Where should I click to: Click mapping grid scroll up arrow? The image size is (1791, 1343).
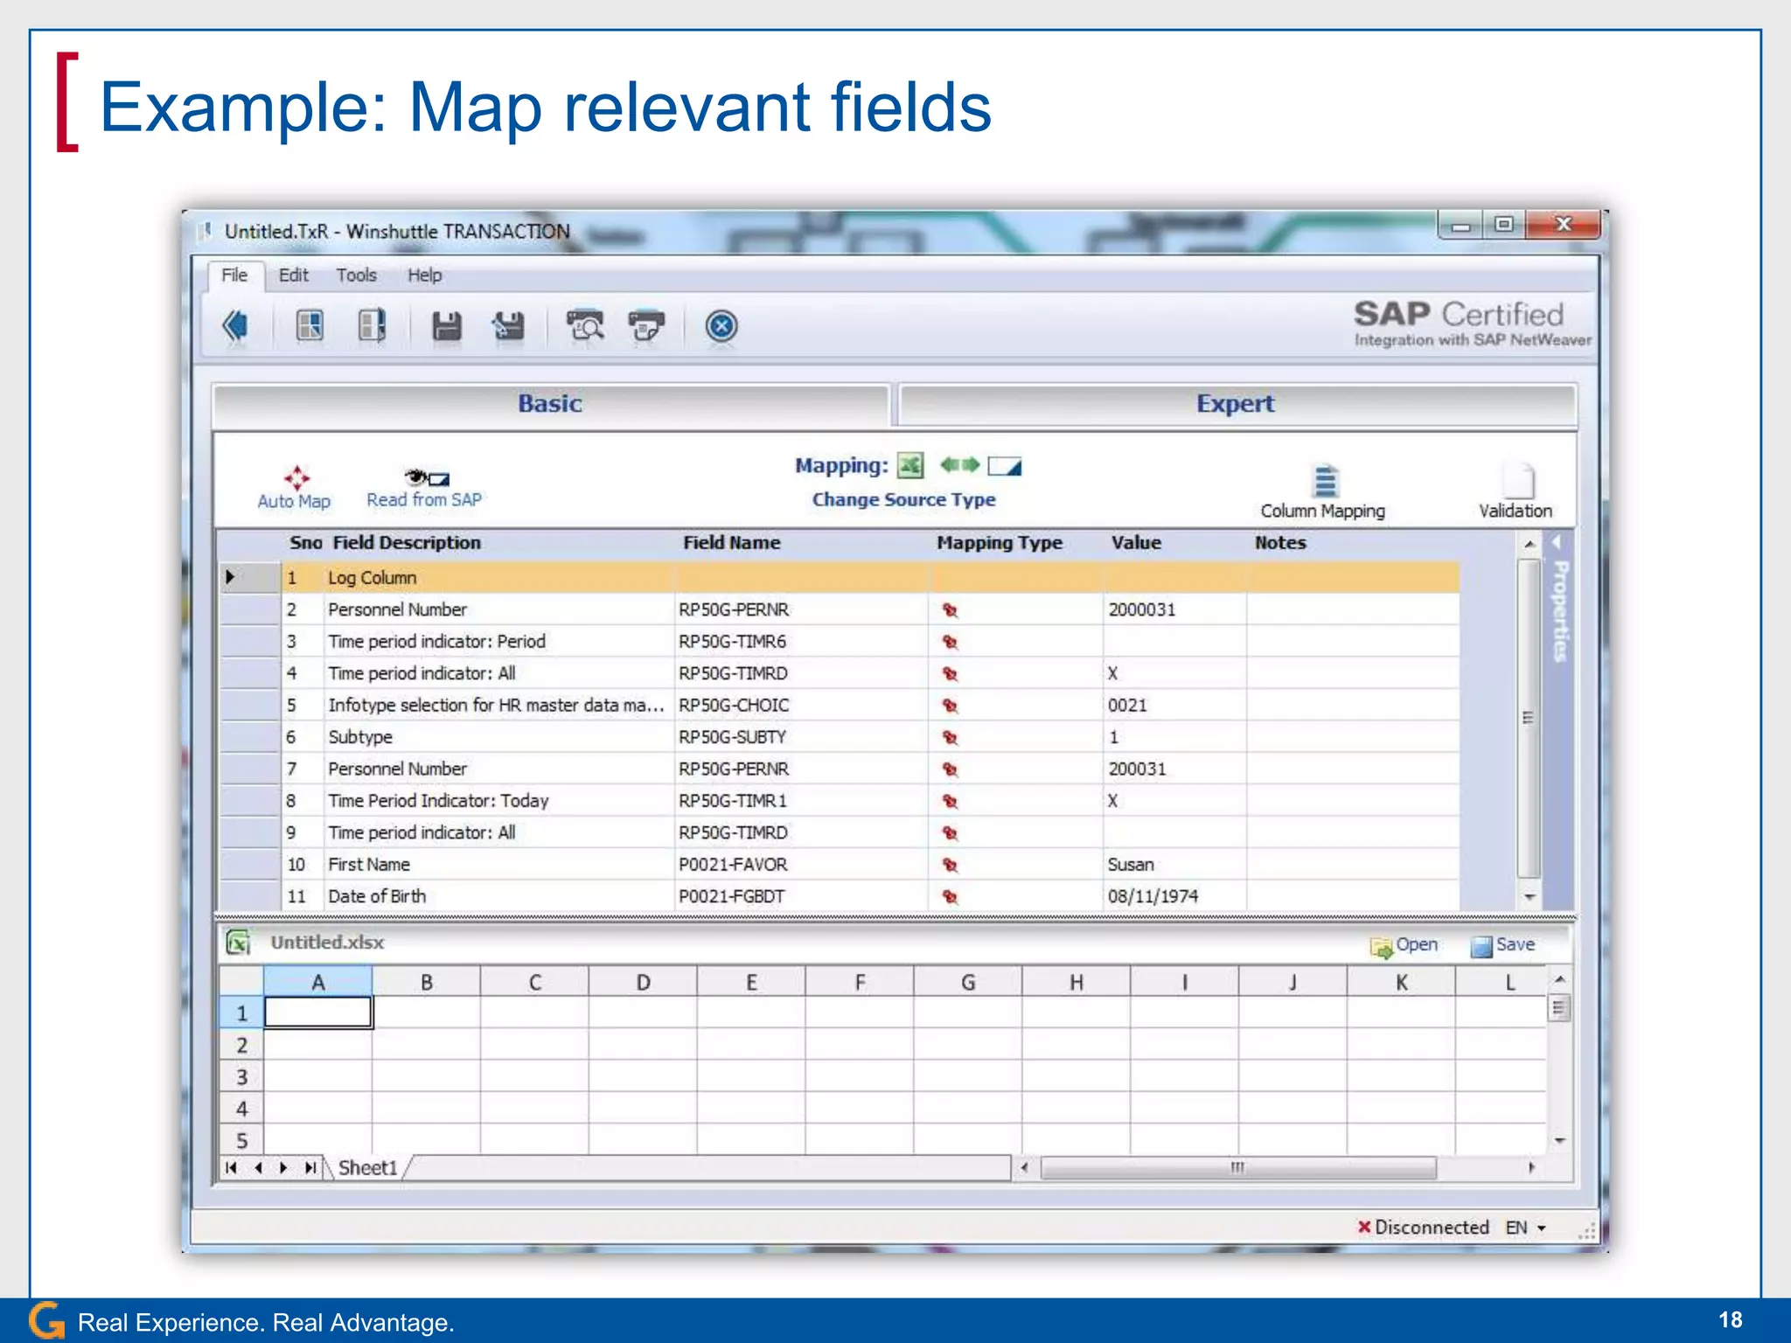click(x=1529, y=545)
